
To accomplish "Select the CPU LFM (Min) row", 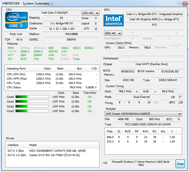I will click(x=52, y=74).
